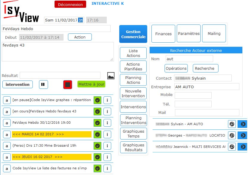248x175 pixels.
Task: Click the Recherche button
Action: [206, 68]
